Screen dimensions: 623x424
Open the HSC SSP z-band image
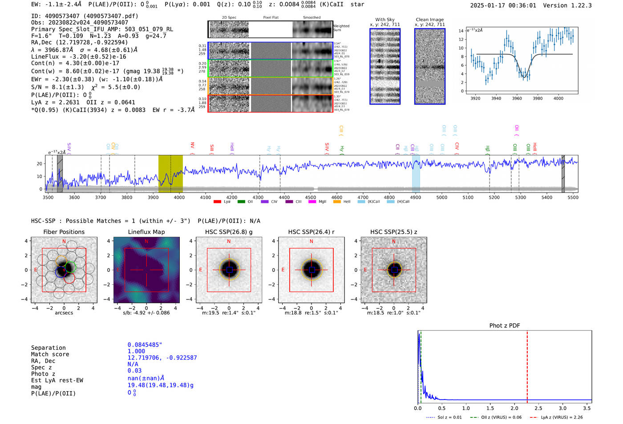[394, 270]
